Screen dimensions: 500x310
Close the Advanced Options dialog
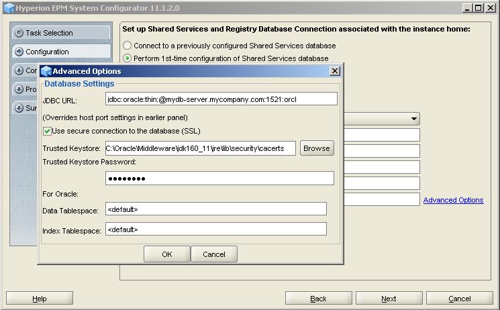pos(334,71)
